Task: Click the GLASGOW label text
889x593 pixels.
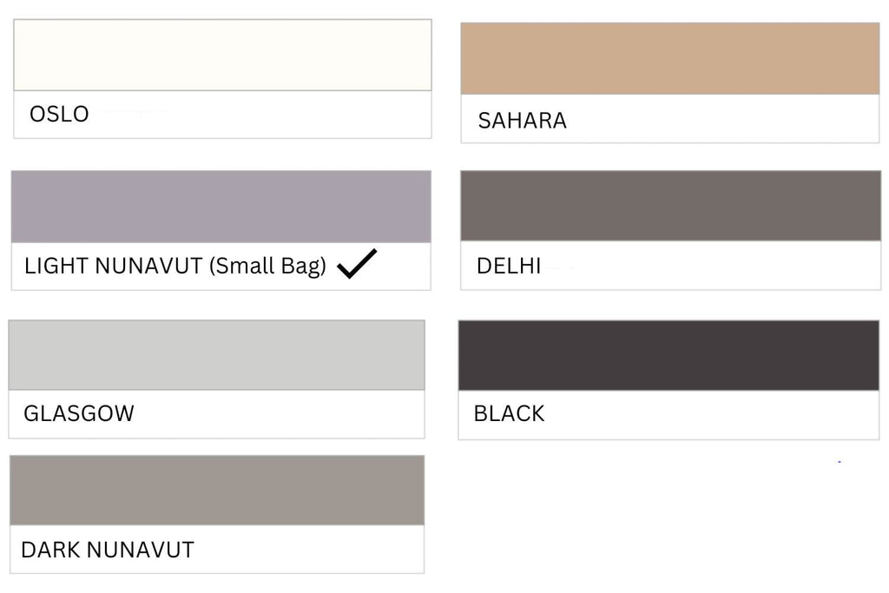Action: [x=79, y=413]
